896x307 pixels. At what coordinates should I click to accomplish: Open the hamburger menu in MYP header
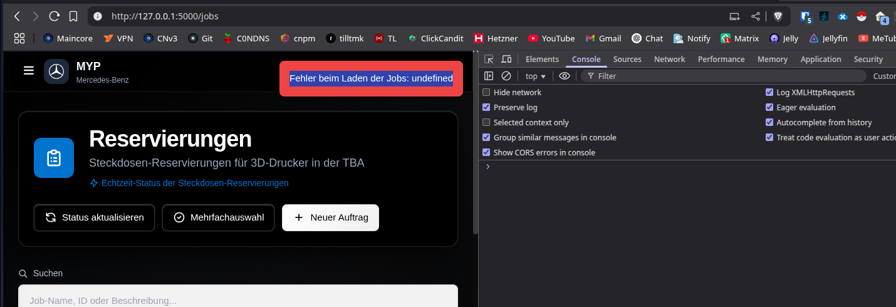28,71
